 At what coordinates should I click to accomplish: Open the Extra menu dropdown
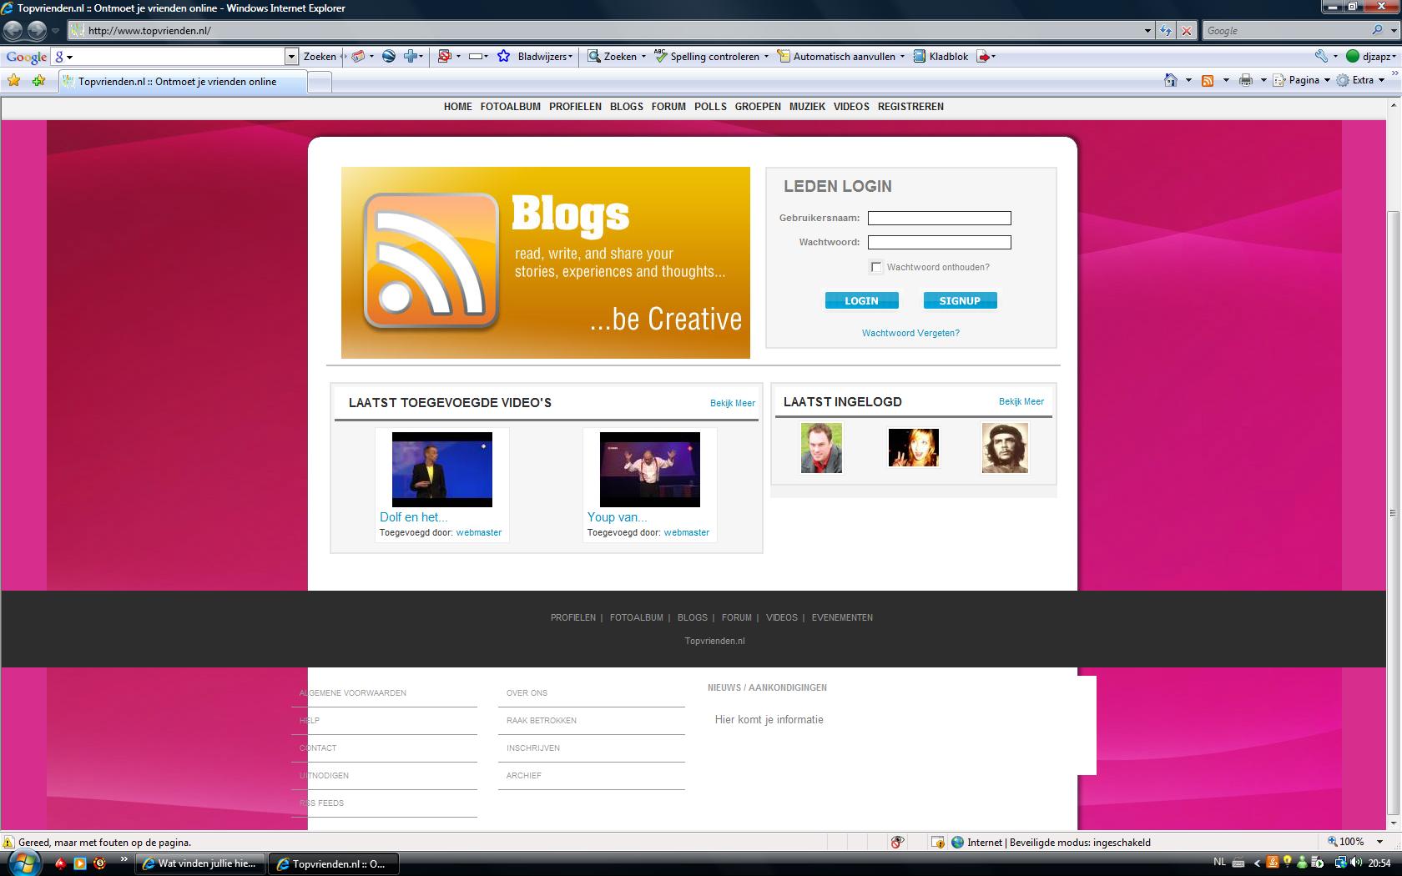coord(1381,80)
